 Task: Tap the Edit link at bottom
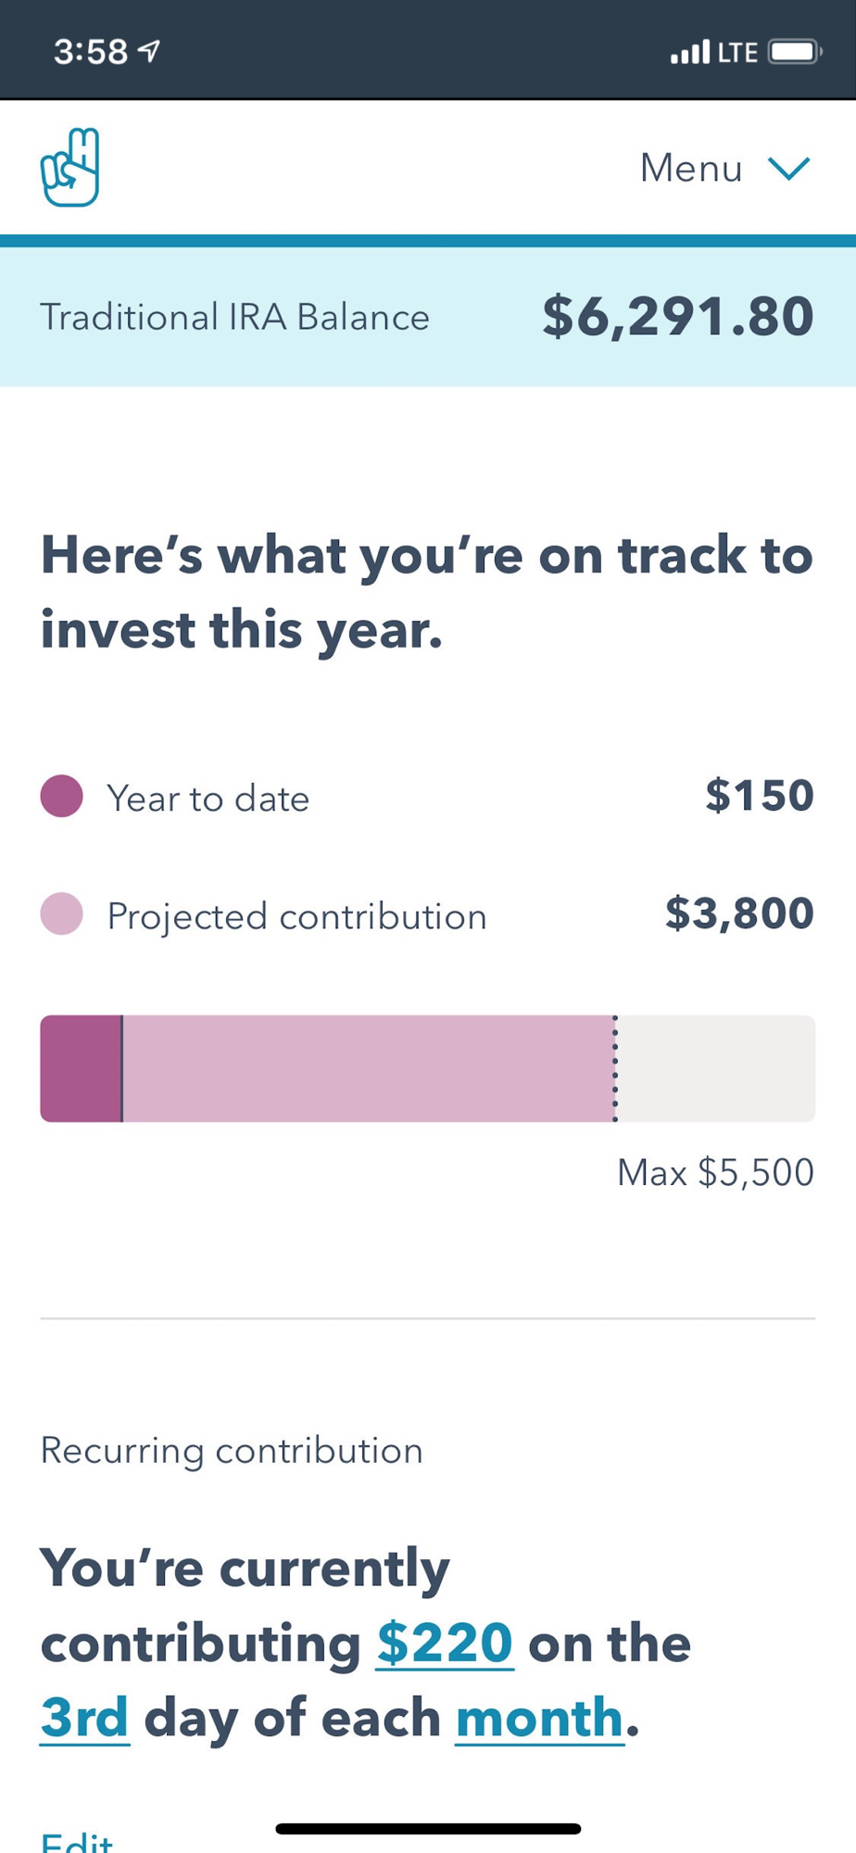tap(77, 1841)
